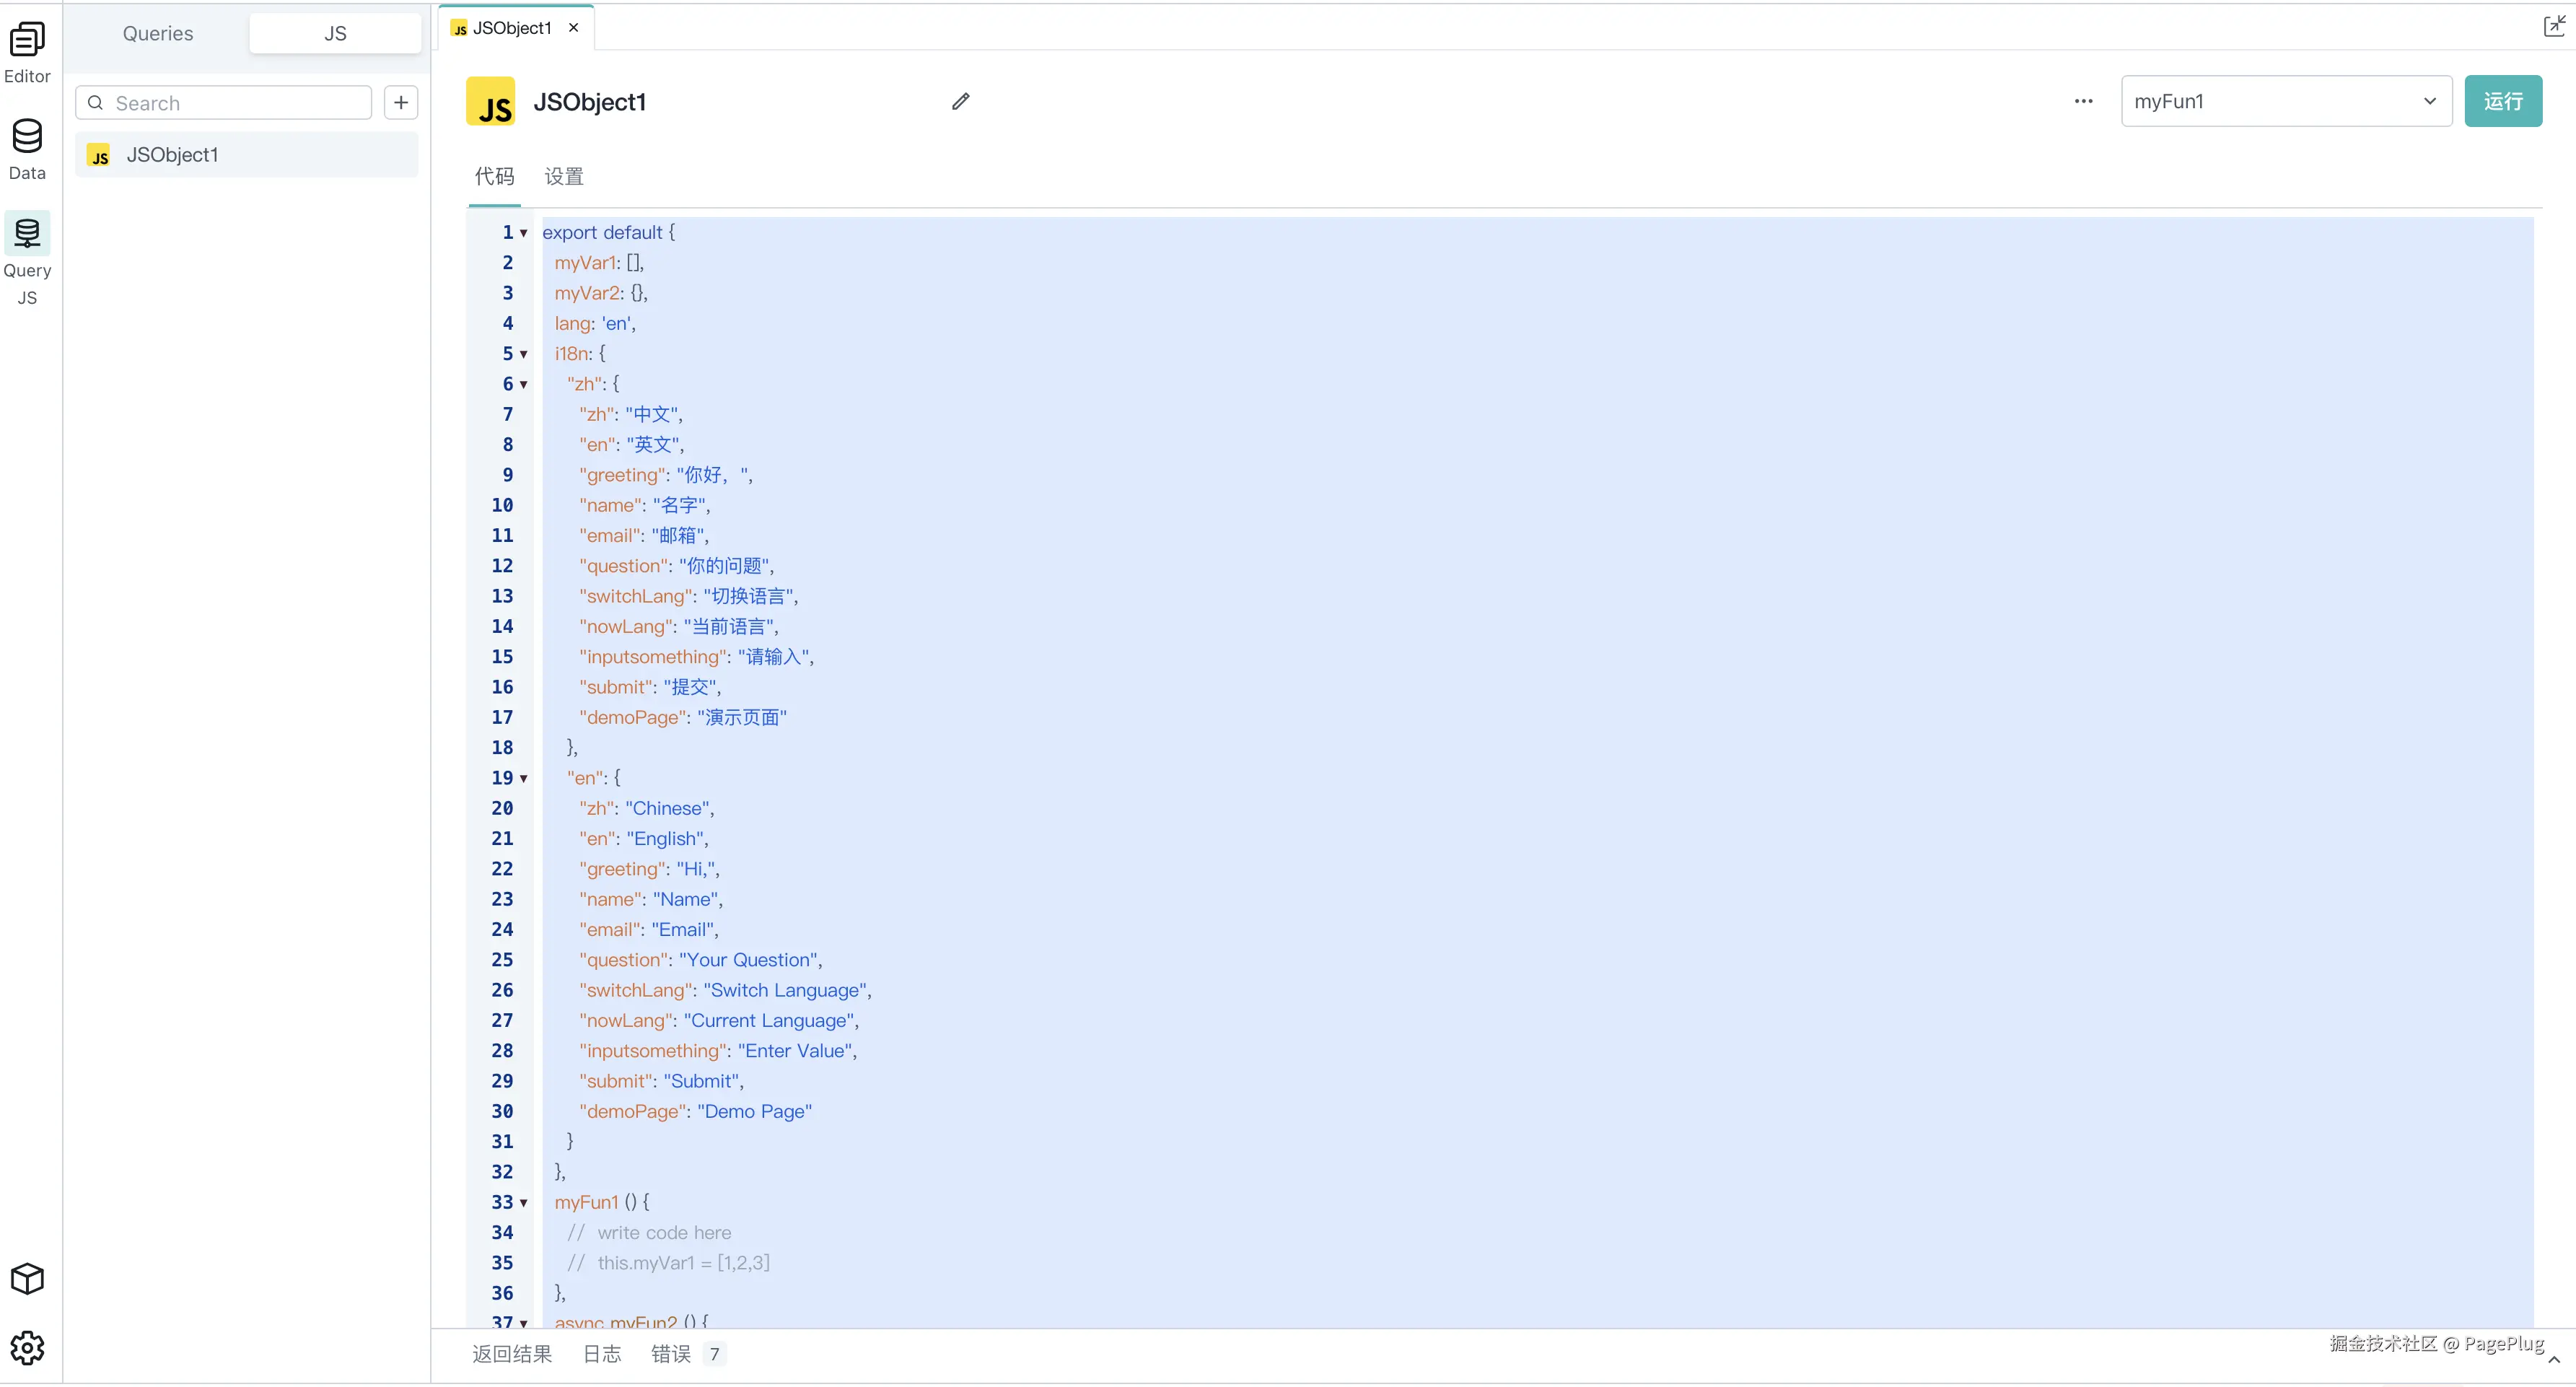Click the plus button to add JS object
This screenshot has height=1387, width=2576.
pyautogui.click(x=401, y=102)
